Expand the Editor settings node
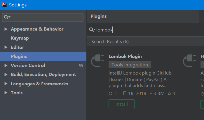This screenshot has width=204, height=120. pyautogui.click(x=6, y=47)
